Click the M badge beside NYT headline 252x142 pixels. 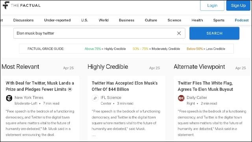tap(70, 89)
